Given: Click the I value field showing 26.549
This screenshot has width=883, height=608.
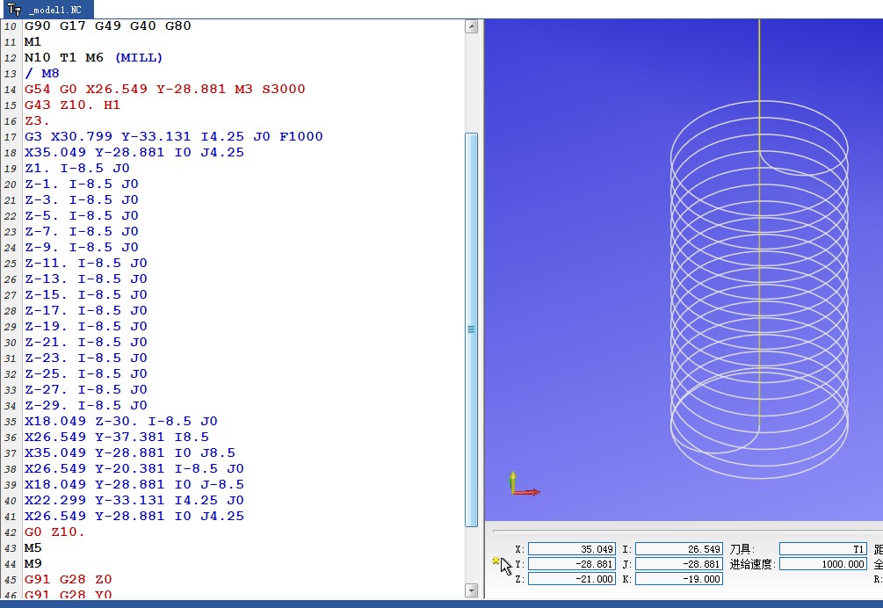Looking at the screenshot, I should [x=678, y=549].
